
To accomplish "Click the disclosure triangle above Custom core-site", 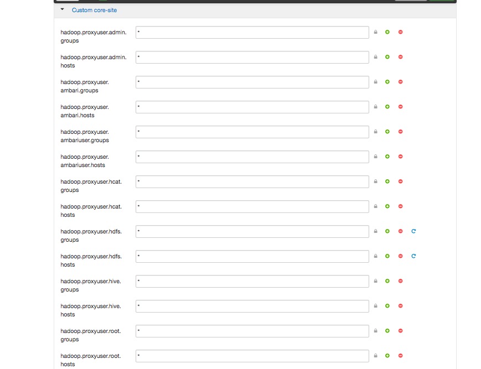I will coord(62,9).
